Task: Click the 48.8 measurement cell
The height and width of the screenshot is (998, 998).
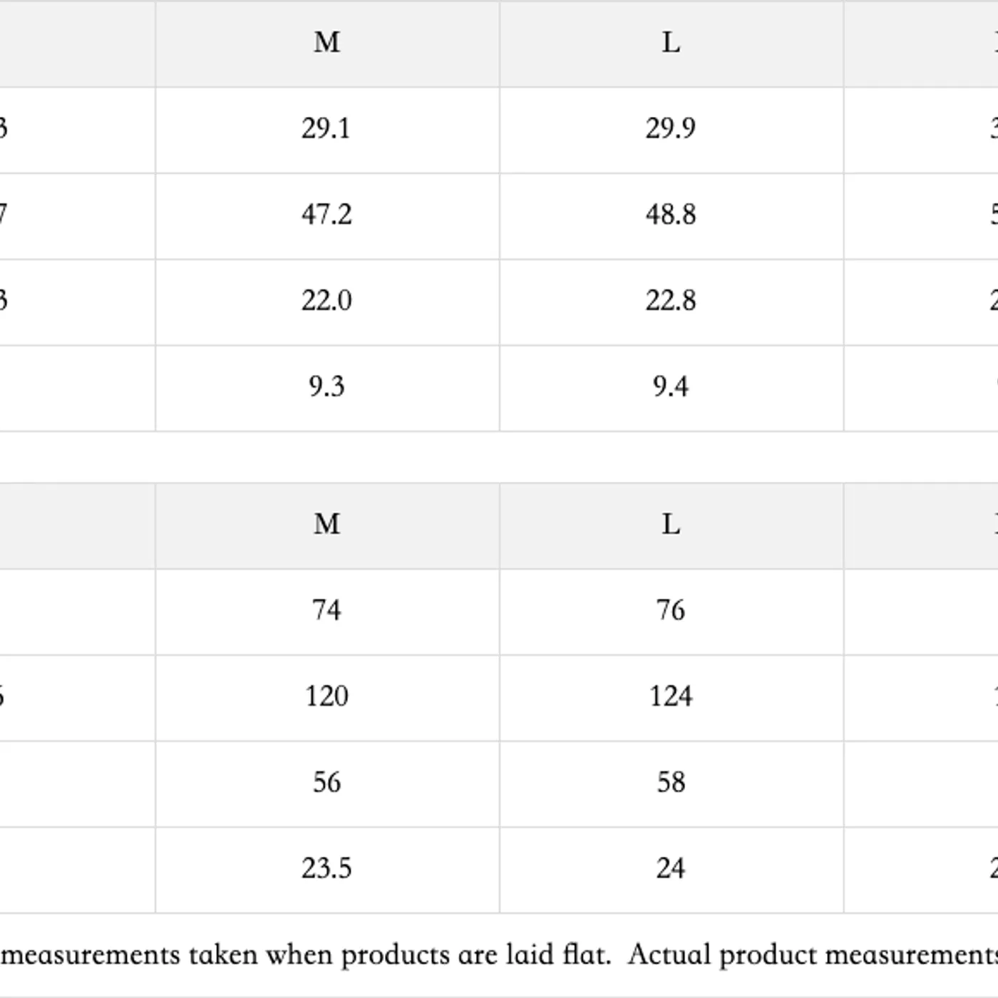Action: click(x=671, y=215)
